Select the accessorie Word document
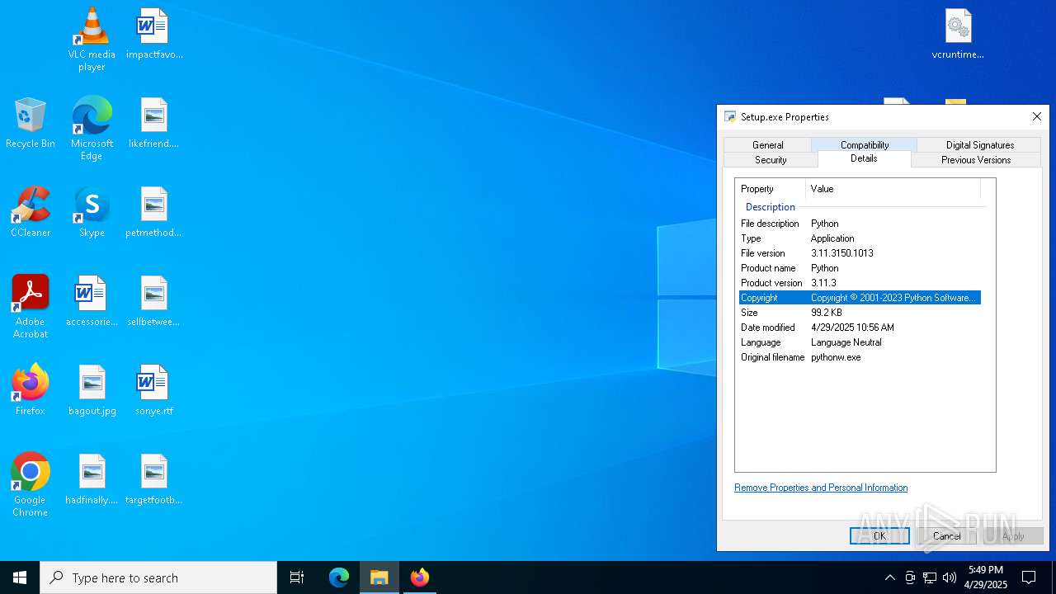Viewport: 1056px width, 594px height. pyautogui.click(x=92, y=300)
